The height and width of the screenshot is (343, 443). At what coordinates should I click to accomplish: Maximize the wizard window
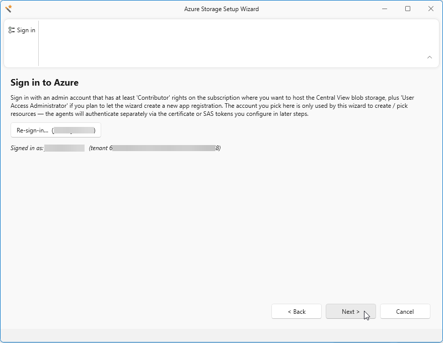click(408, 9)
